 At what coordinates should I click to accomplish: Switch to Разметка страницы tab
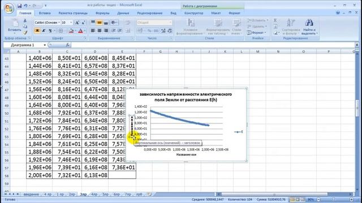coord(73,13)
